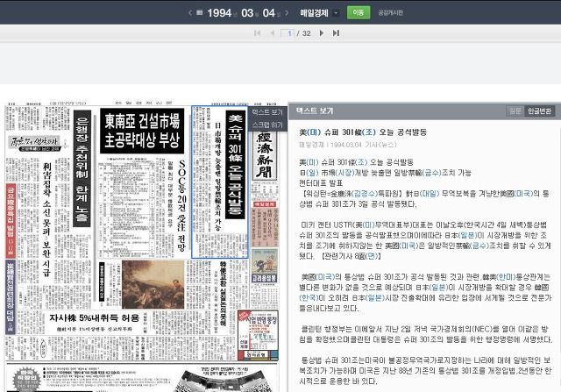Click the 텍스트 보기 panel header title

click(315, 111)
